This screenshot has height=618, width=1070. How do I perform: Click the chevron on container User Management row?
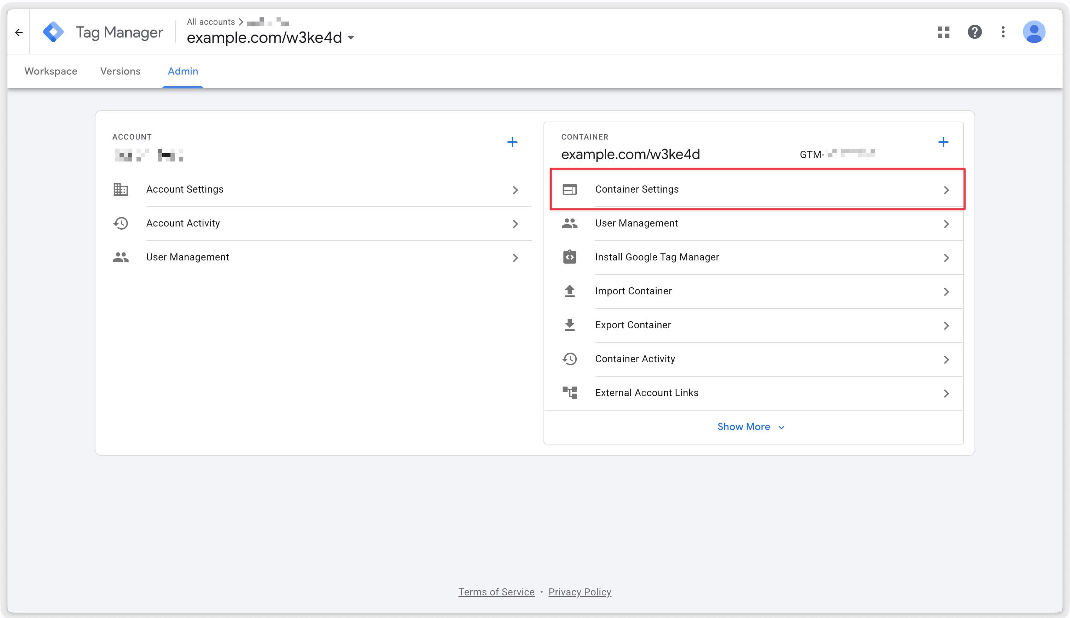tap(946, 224)
